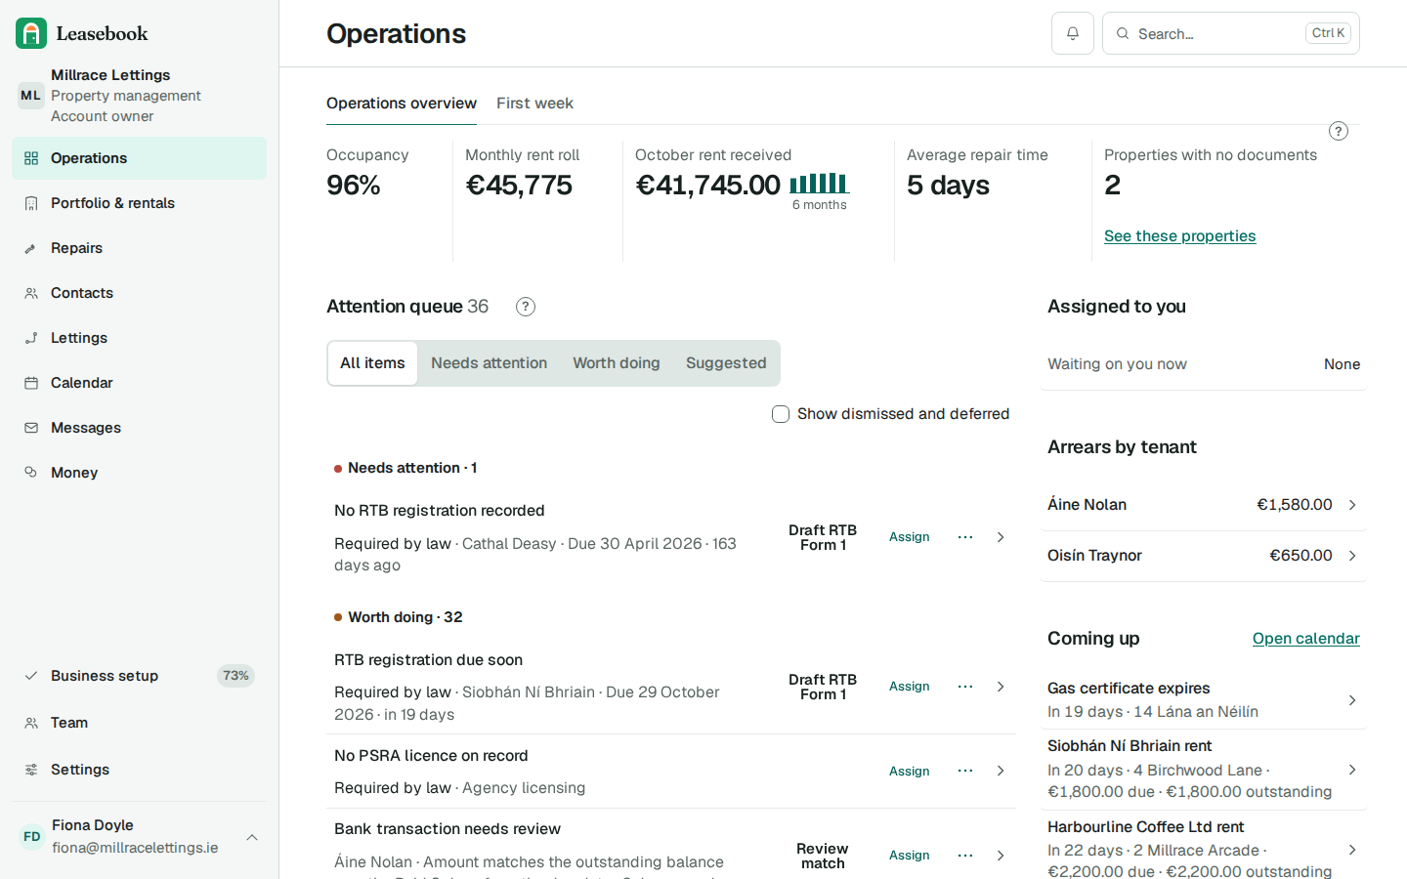Open Áine Nolan arrears details chevron
Screen dimensions: 1407x879
1352,505
